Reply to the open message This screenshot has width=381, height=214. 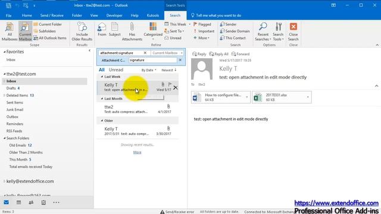point(199,54)
